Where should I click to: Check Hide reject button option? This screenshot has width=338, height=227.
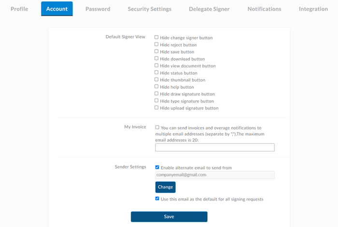[156, 44]
